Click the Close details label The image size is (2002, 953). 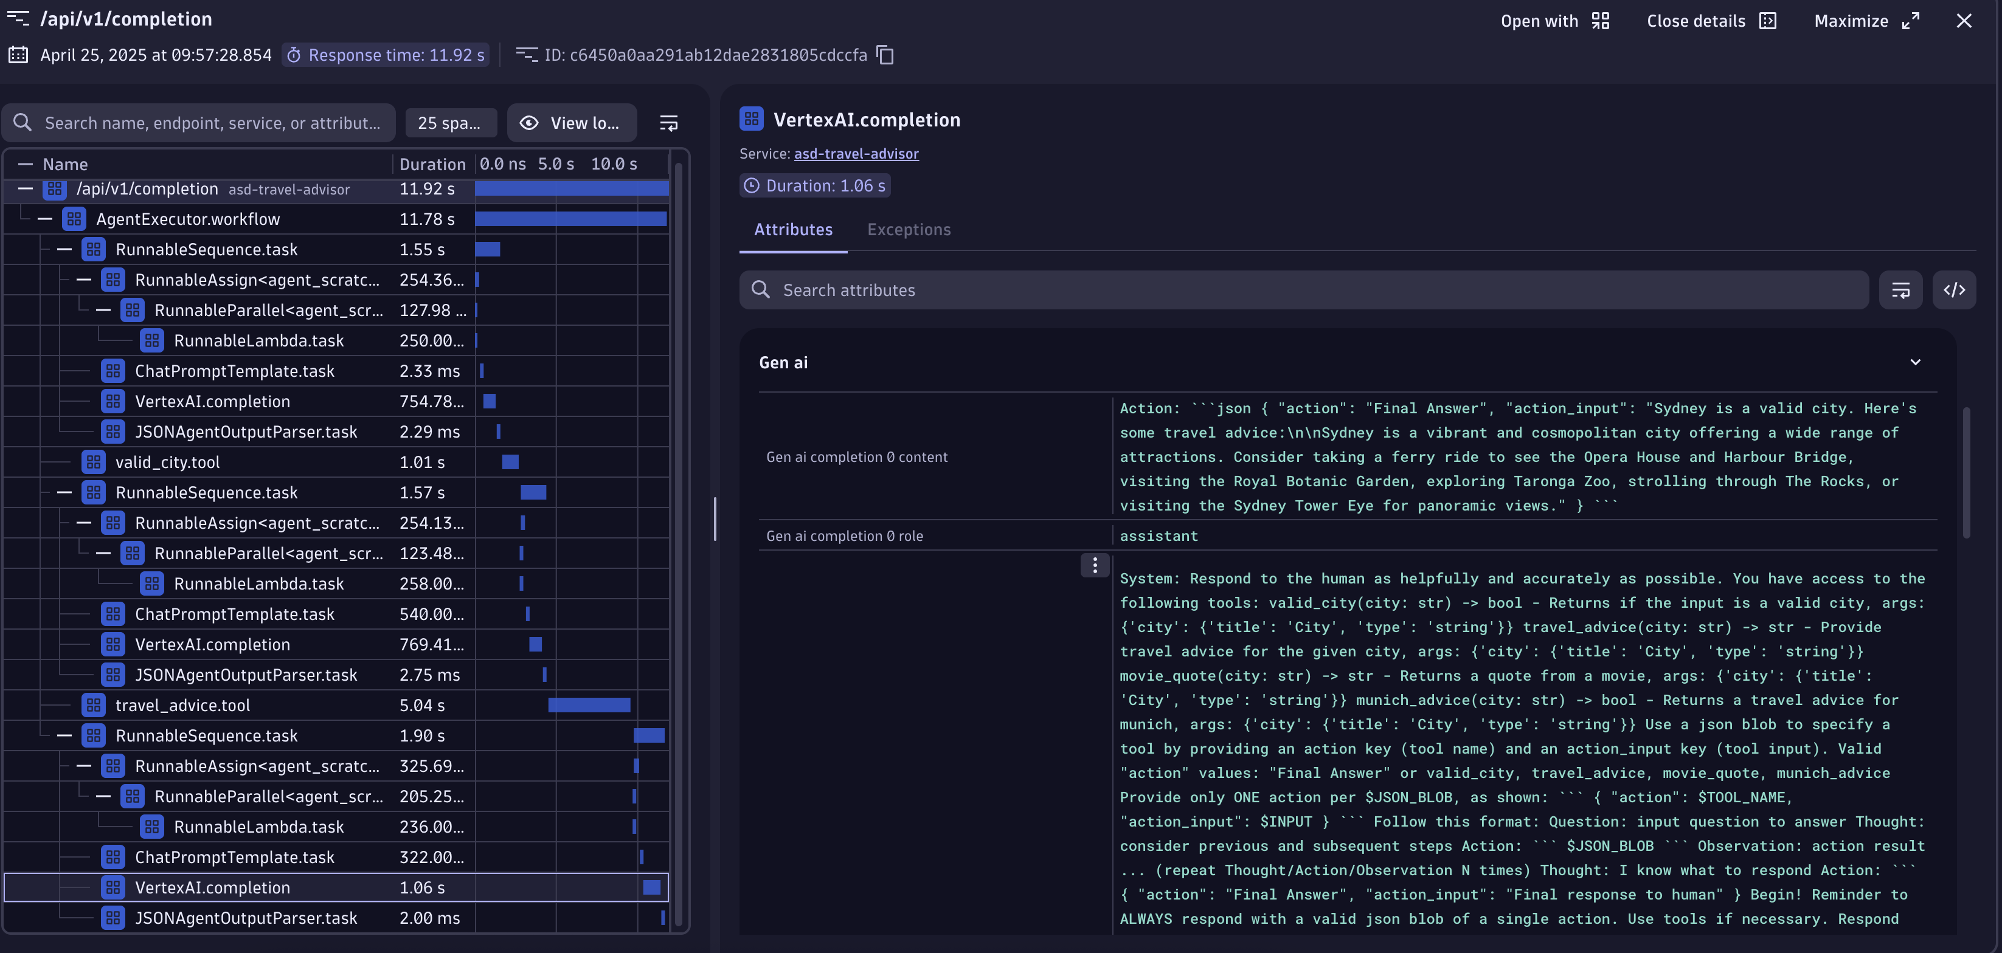tap(1695, 21)
